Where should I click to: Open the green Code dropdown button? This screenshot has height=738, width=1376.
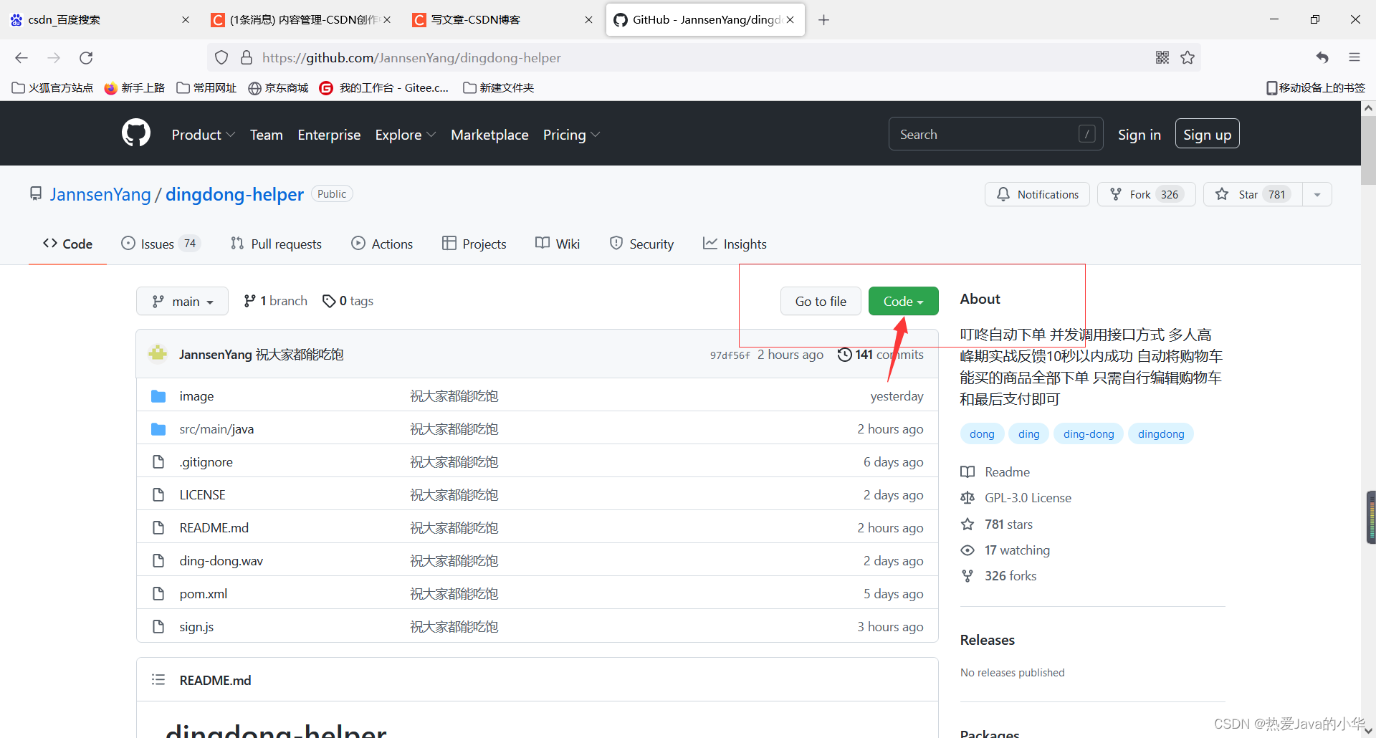903,301
